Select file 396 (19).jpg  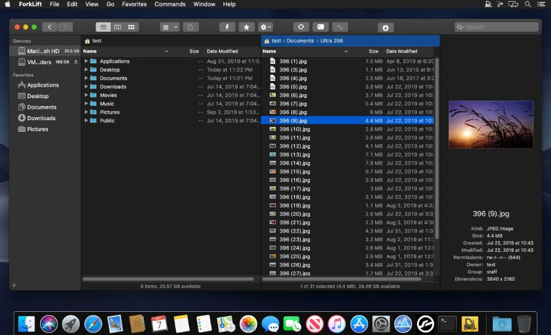(348, 205)
